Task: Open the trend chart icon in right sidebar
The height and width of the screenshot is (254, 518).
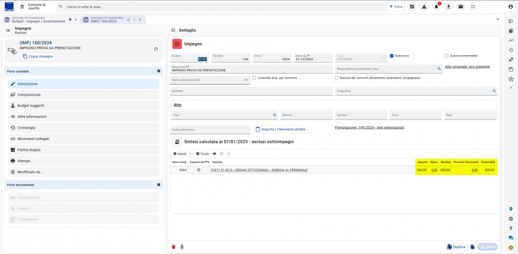Action: 511,41
